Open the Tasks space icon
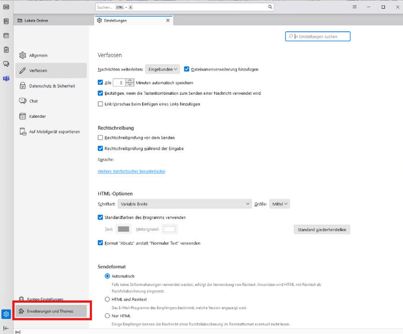Viewport: 403px width, 334px height. (6, 50)
